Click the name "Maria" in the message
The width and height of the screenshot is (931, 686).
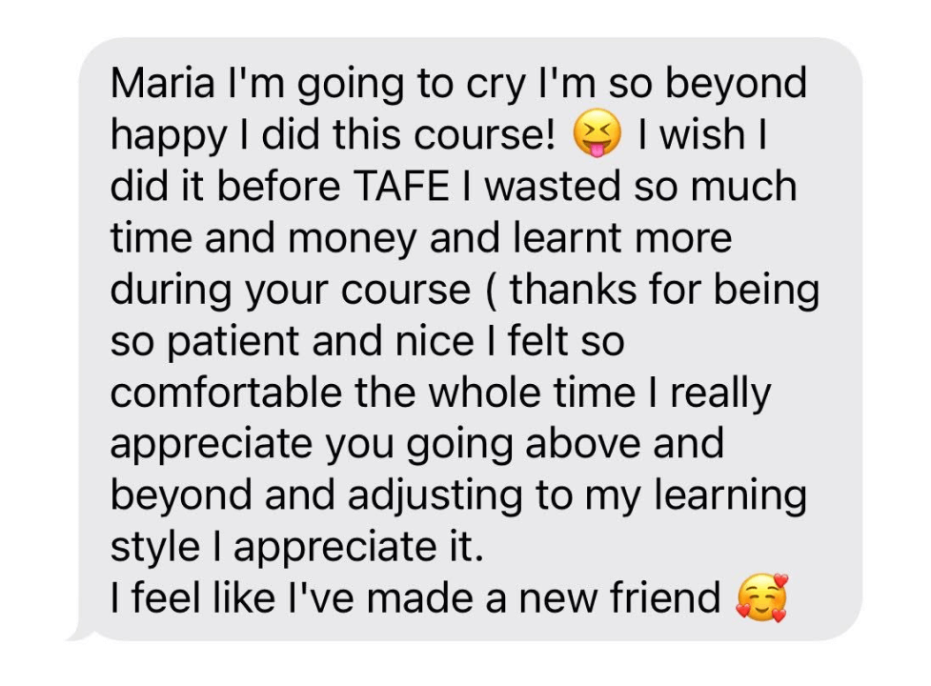pos(162,83)
